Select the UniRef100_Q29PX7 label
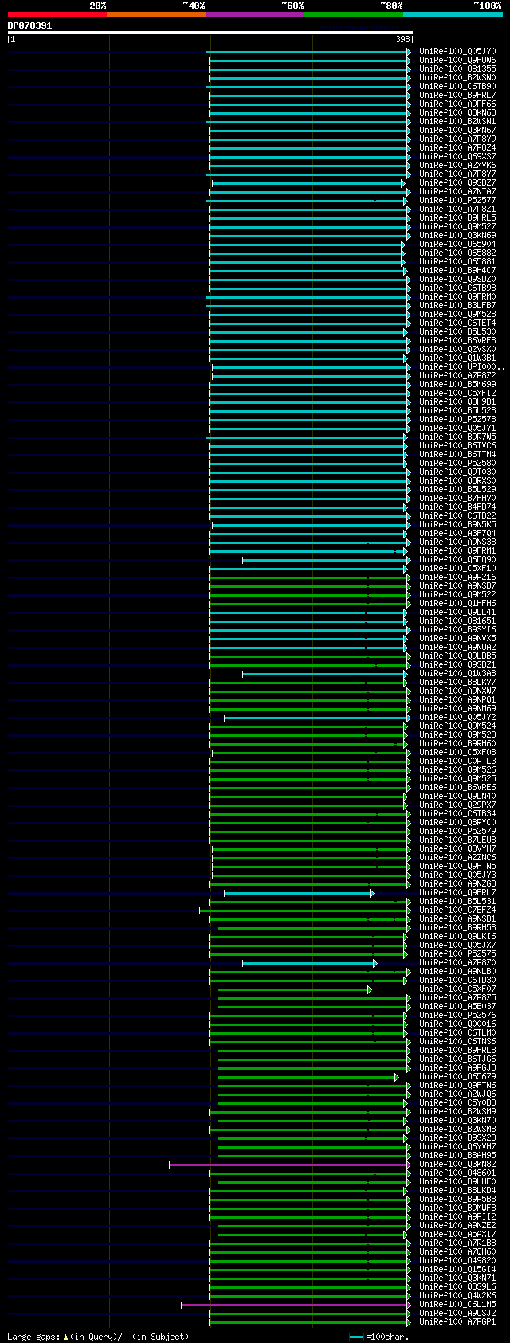This screenshot has width=510, height=1343. pos(457,805)
